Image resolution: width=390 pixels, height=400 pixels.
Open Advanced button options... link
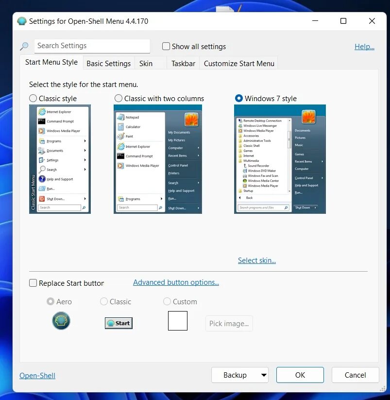click(176, 282)
